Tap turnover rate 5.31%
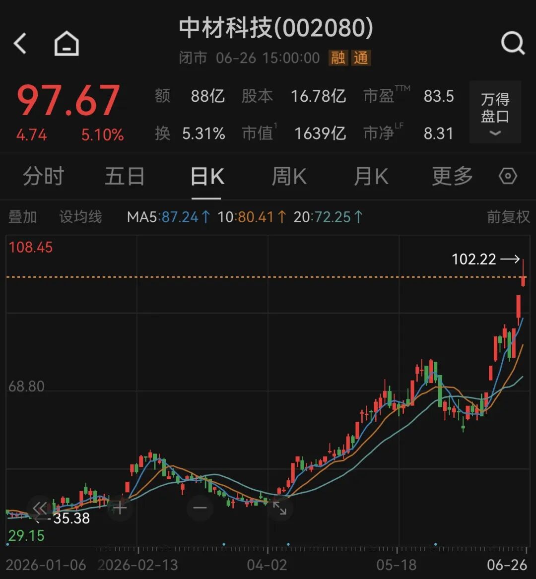Viewport: 536px width, 579px height. point(203,133)
